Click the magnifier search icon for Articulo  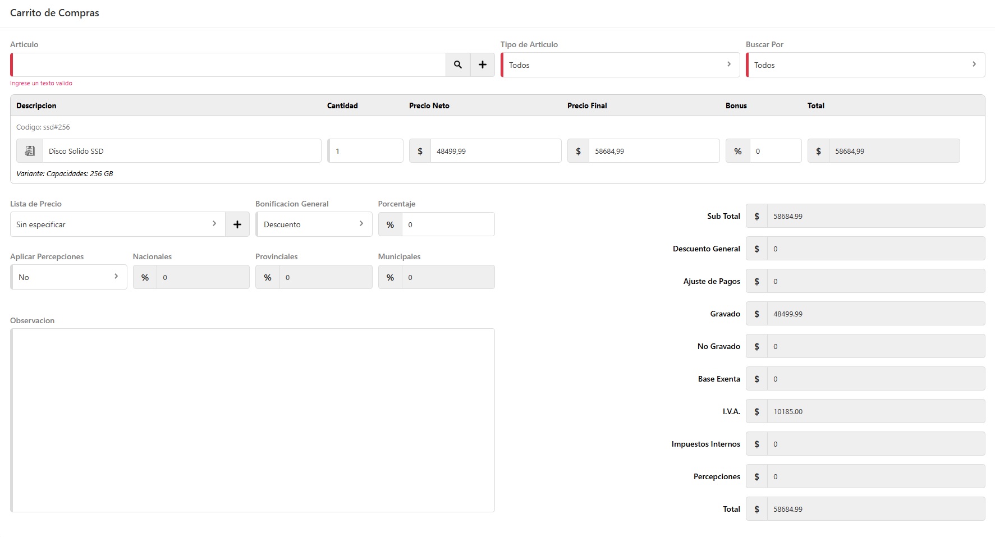458,65
